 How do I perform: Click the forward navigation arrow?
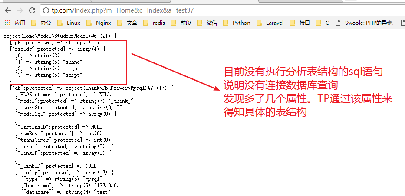20,10
